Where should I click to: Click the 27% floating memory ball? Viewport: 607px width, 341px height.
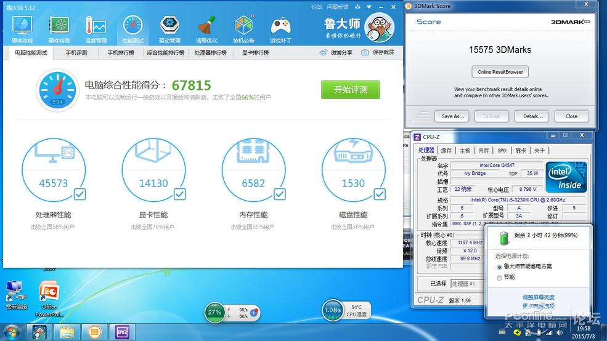tap(214, 312)
